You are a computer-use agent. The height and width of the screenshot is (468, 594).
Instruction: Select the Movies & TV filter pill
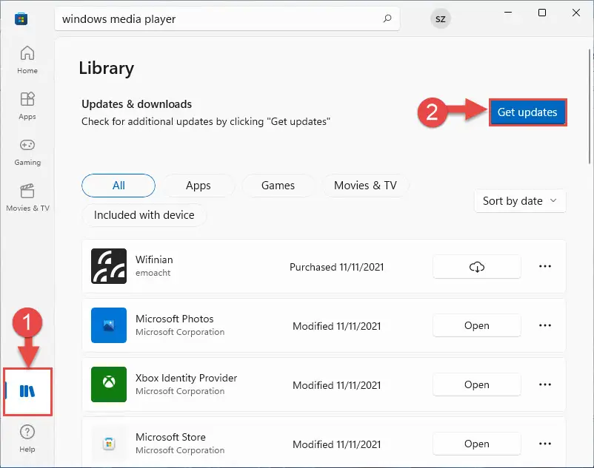point(365,186)
